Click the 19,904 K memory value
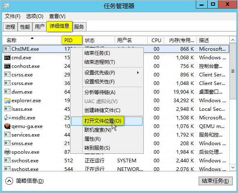 [184, 92]
